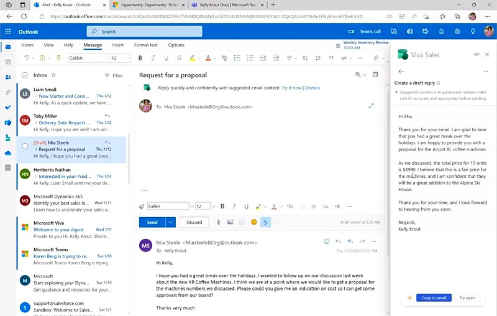Pin the Viva Sales pane
Screen dimensions: 497x316
coord(476,55)
